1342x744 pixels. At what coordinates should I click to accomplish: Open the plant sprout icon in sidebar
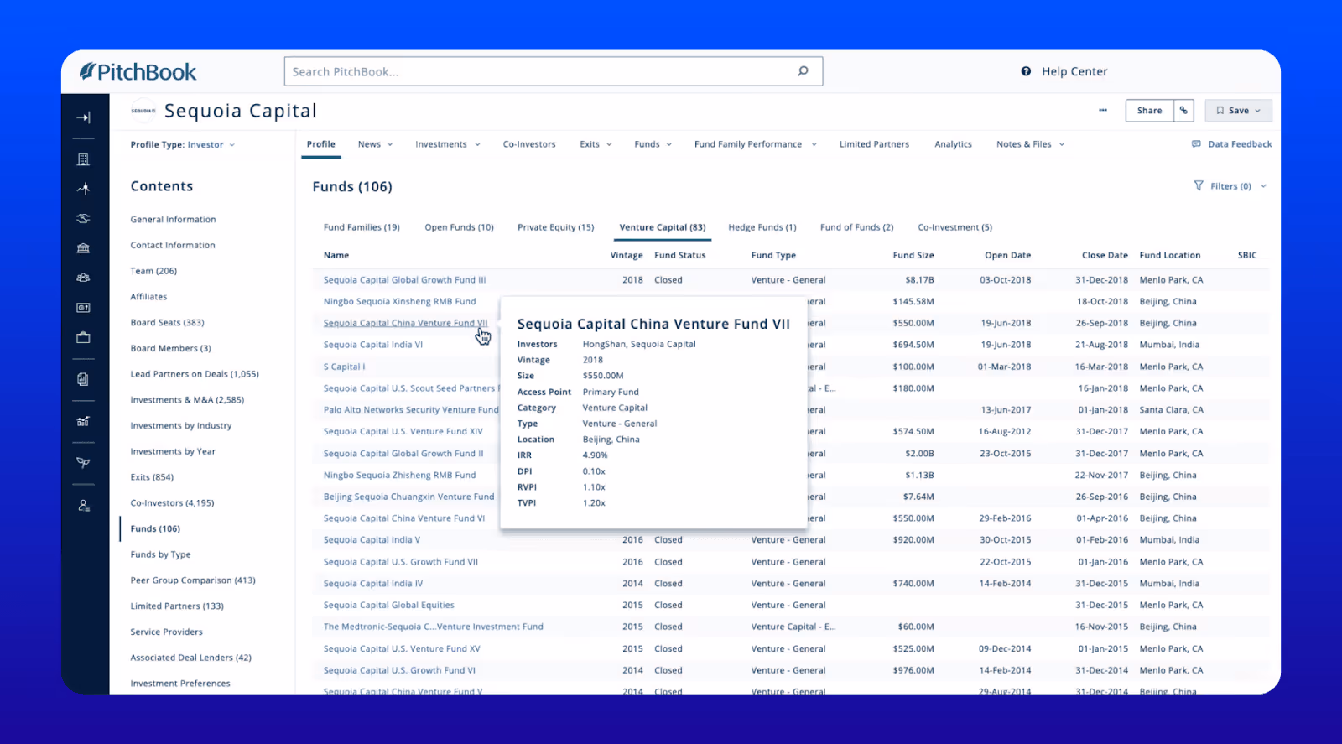pos(83,463)
